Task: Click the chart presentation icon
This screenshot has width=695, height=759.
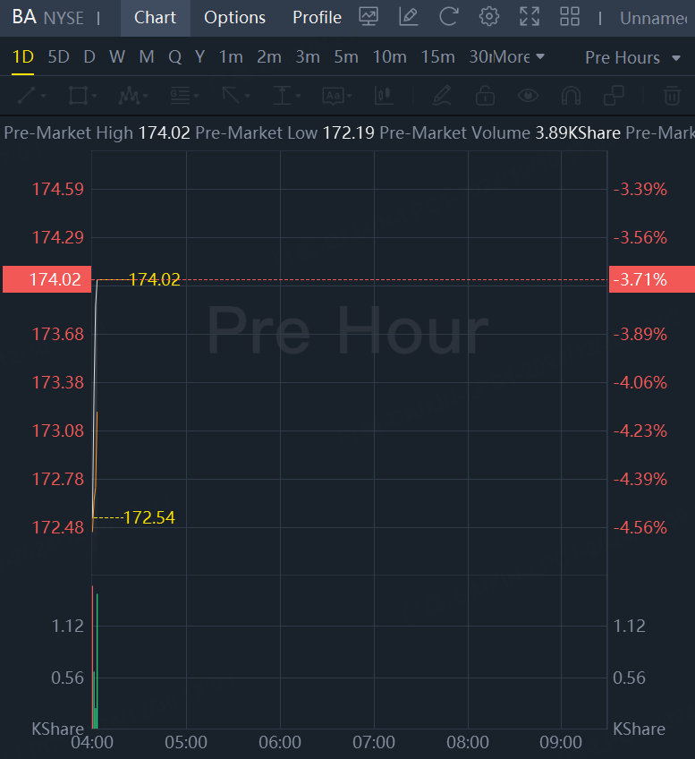Action: [x=368, y=16]
